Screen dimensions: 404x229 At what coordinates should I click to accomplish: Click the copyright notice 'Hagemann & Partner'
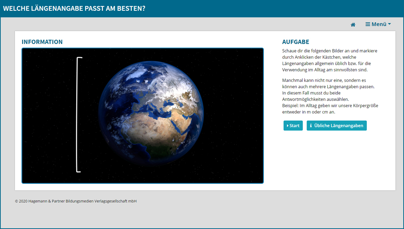pos(76,201)
